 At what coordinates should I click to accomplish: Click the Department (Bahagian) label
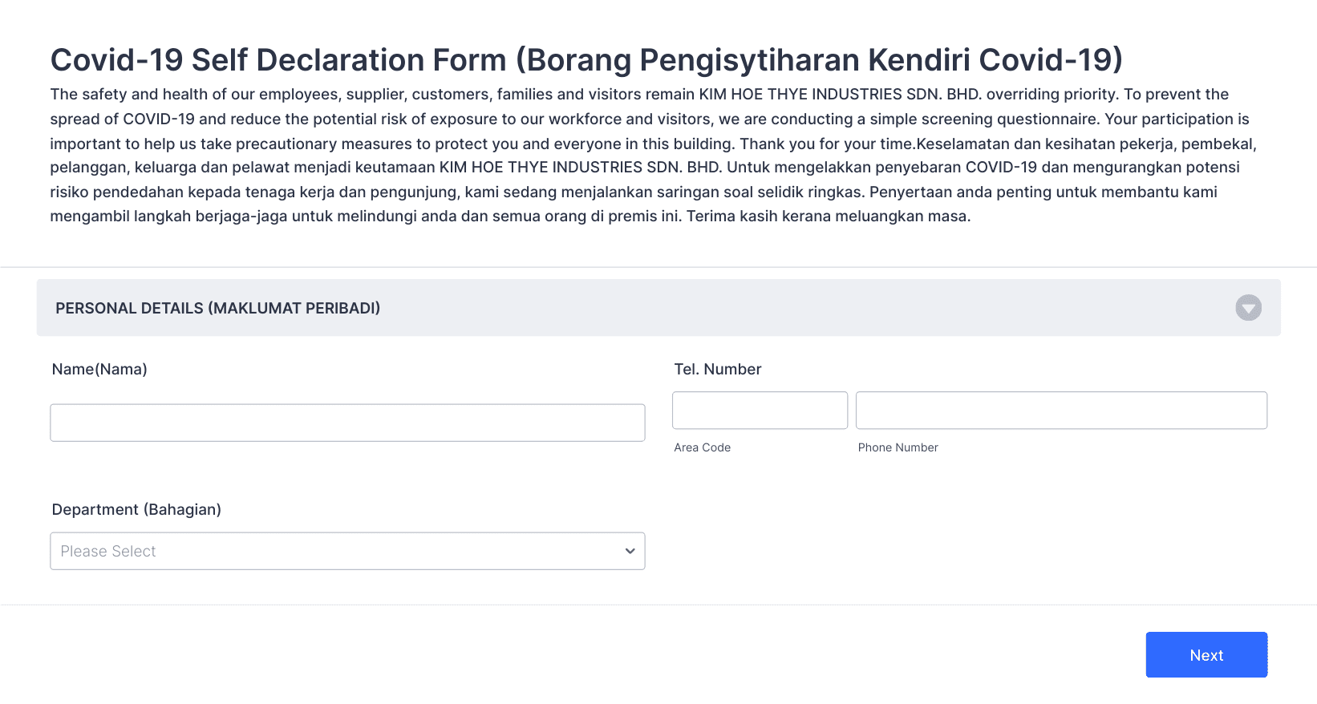tap(136, 509)
